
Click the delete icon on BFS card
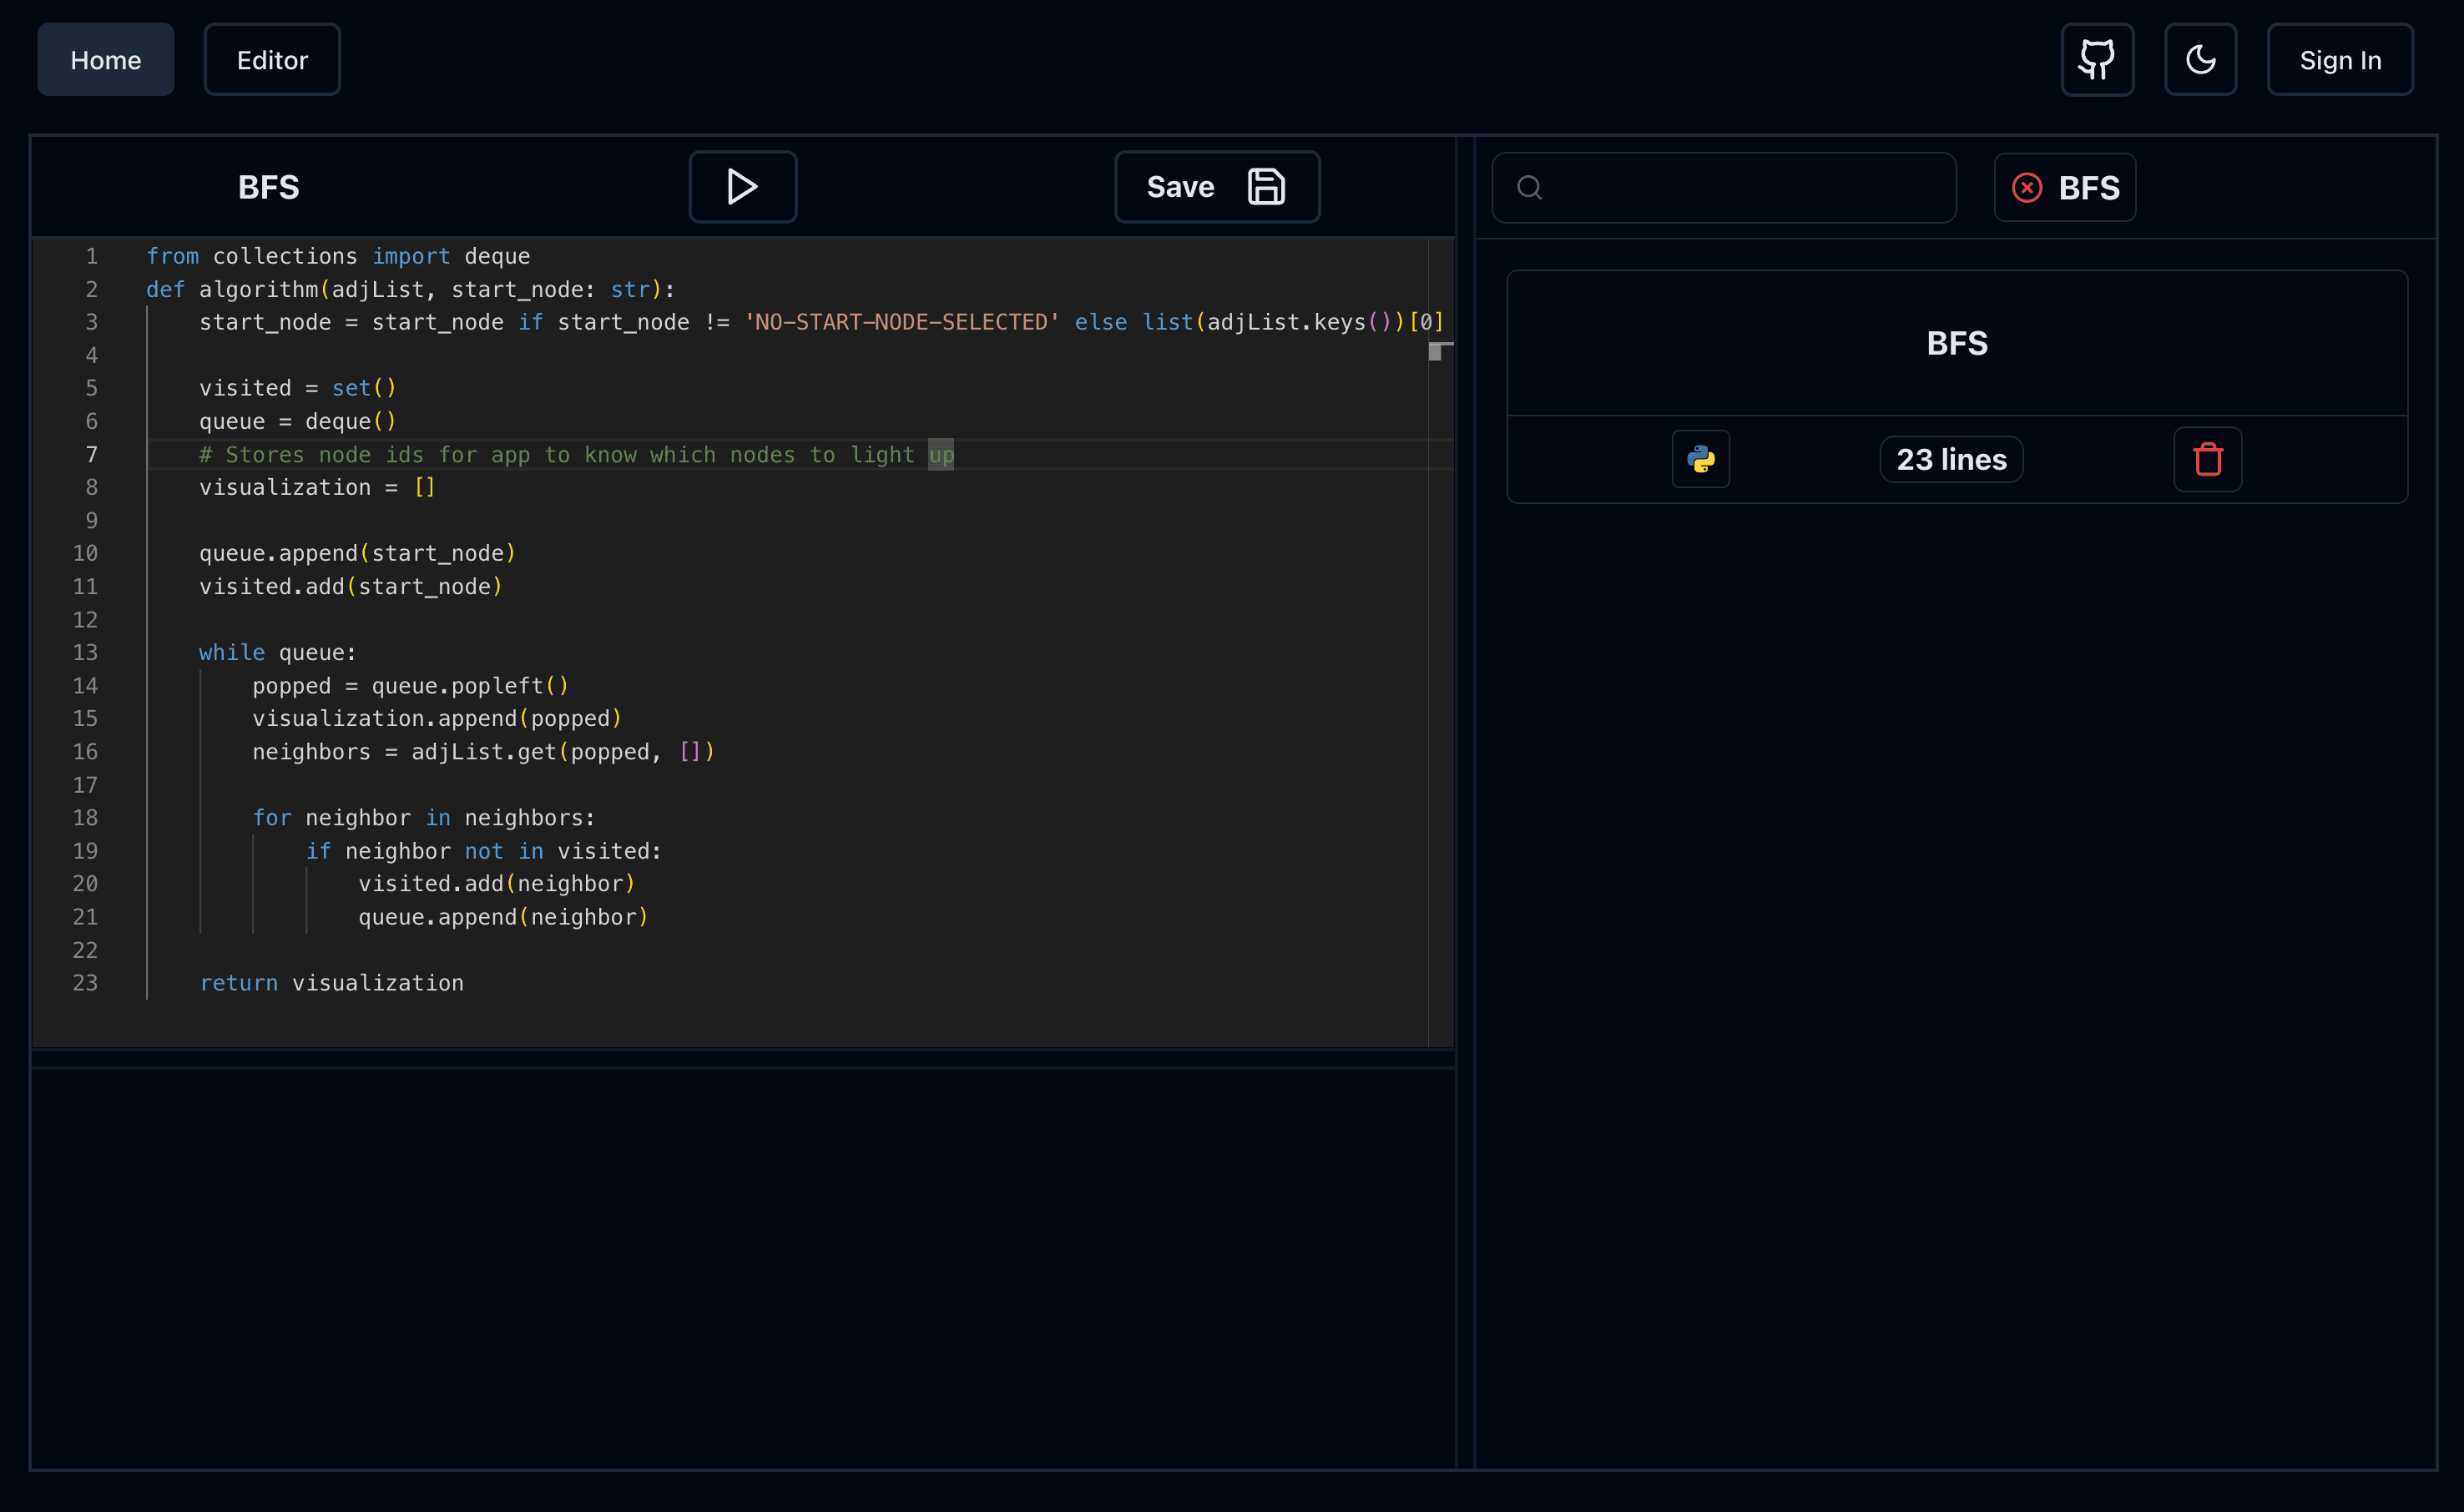2209,460
